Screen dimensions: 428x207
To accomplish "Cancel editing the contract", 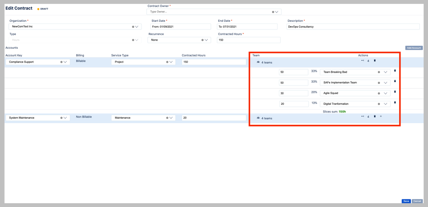I will 417,201.
